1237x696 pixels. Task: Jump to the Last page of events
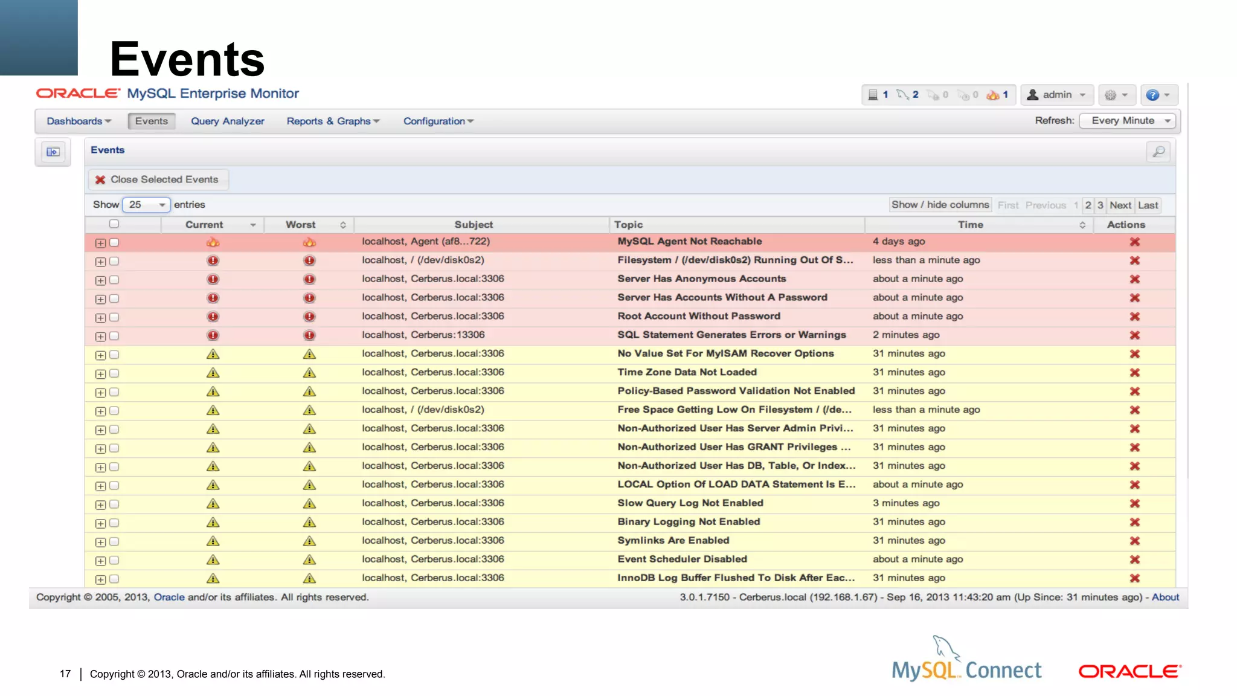[x=1148, y=205]
